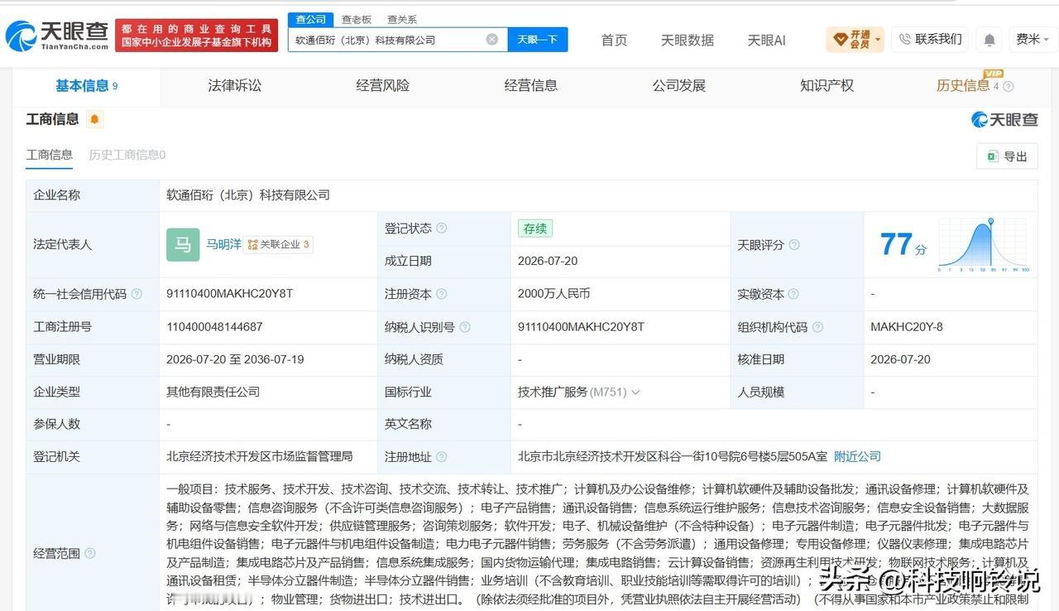Click the 存续 status badge
The height and width of the screenshot is (611, 1059).
(x=535, y=229)
